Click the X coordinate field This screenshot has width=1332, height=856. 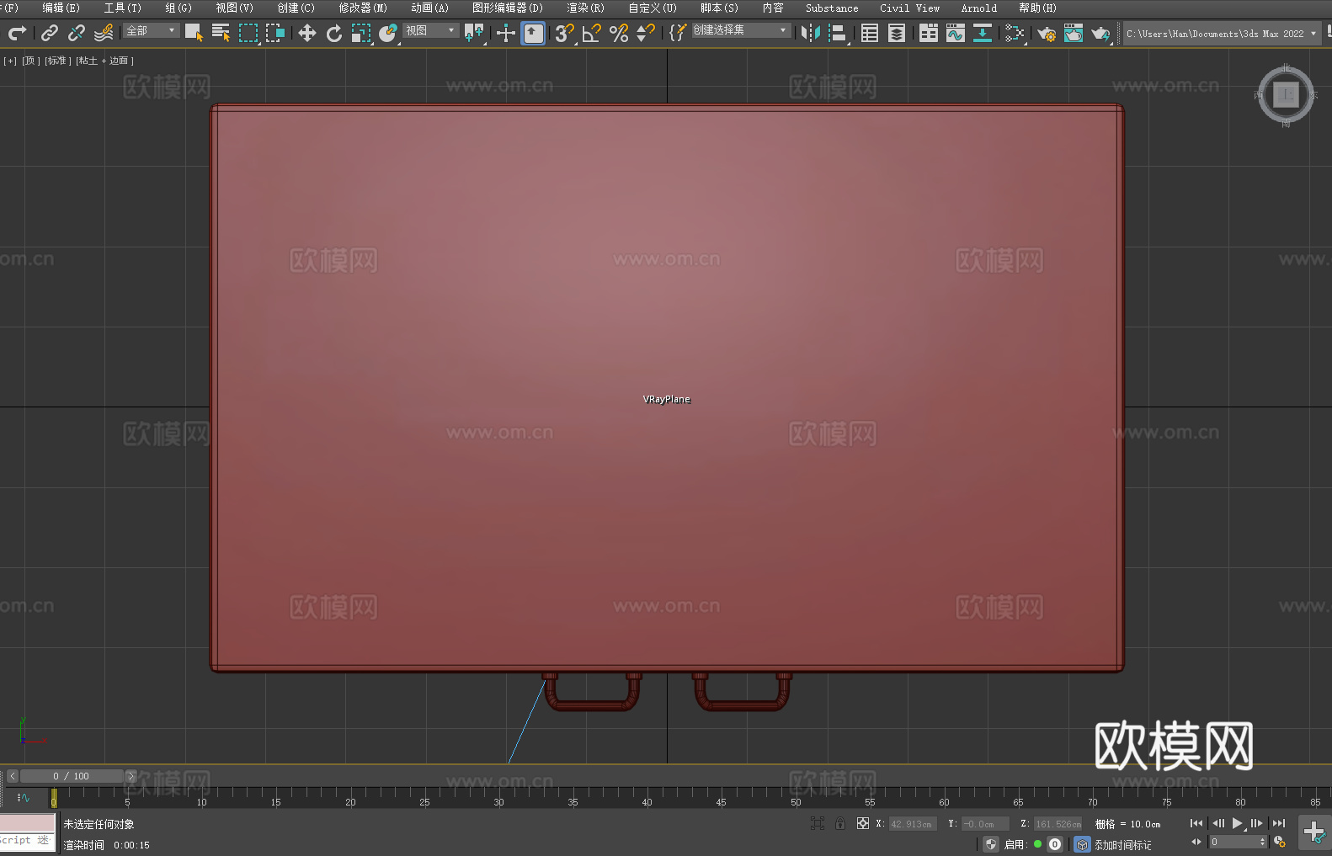coord(913,824)
